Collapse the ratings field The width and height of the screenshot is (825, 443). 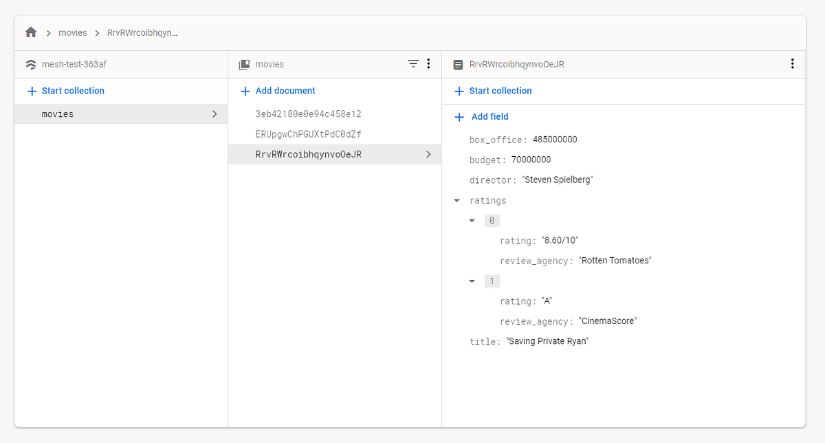tap(456, 200)
